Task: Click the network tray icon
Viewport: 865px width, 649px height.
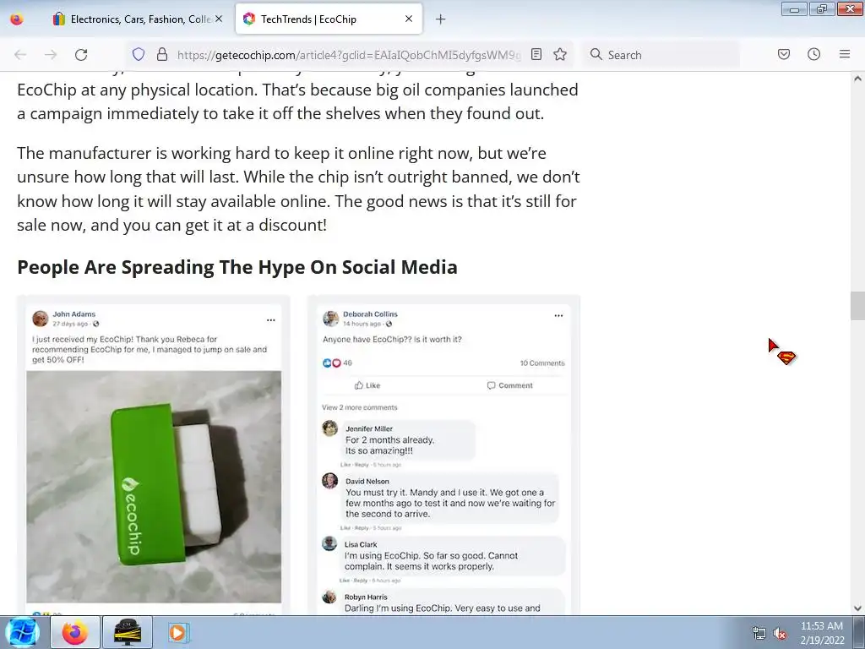Action: tap(759, 634)
